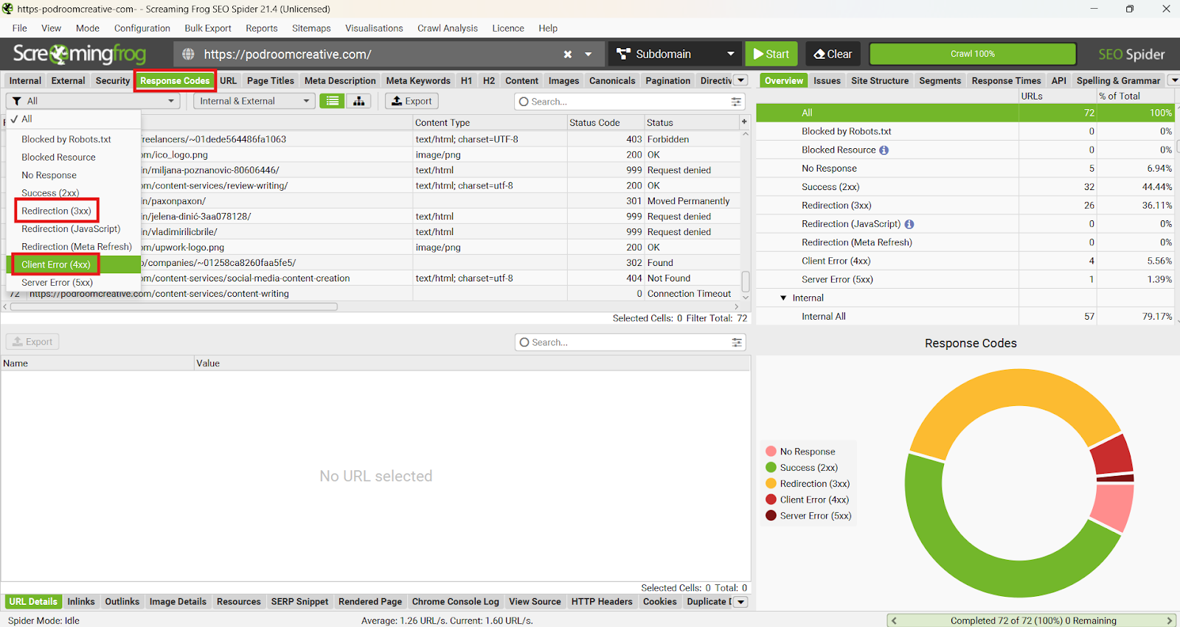
Task: Click No Response legend color swatch
Action: point(771,452)
